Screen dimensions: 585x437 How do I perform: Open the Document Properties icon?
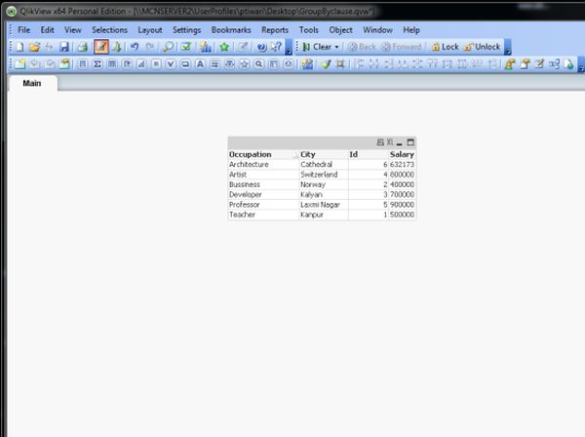pos(525,64)
